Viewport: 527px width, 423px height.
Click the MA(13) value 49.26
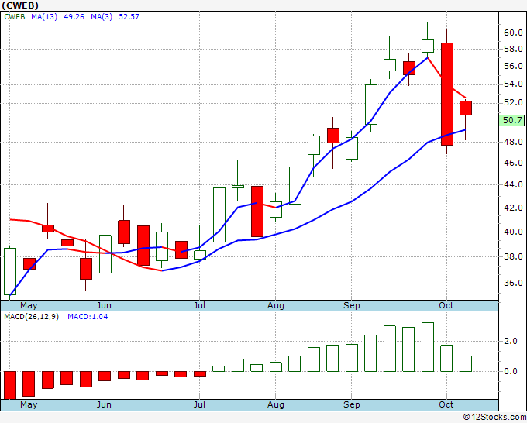[74, 17]
